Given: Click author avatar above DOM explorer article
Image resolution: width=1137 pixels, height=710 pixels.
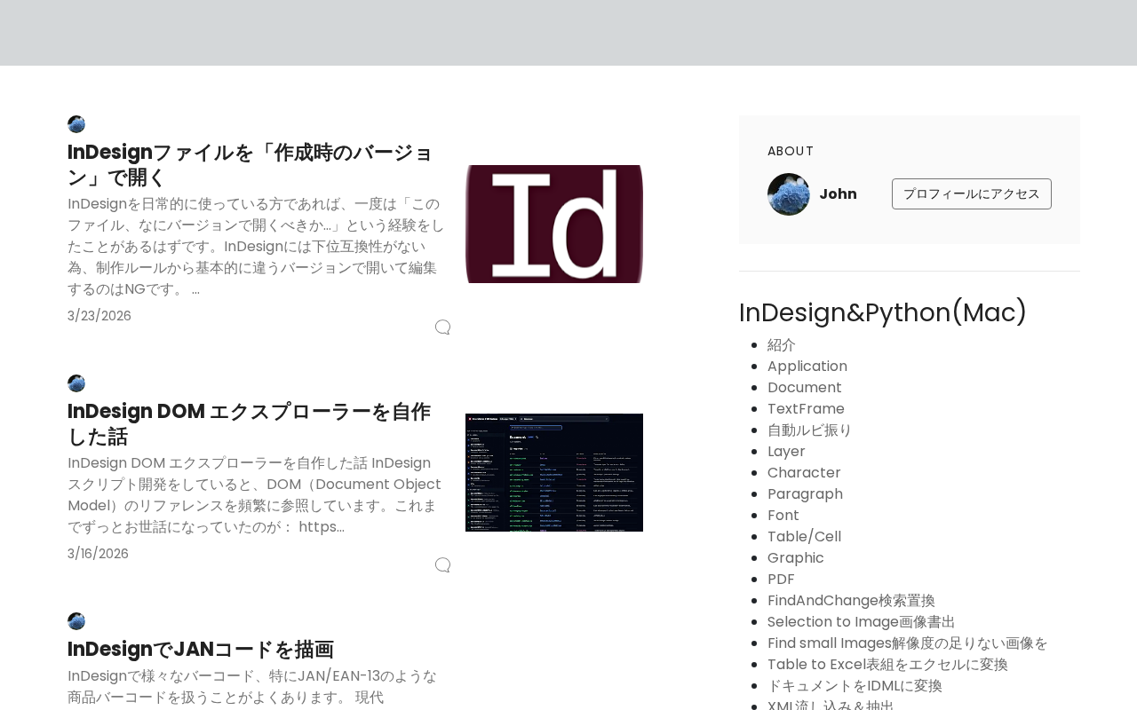Looking at the screenshot, I should pyautogui.click(x=76, y=383).
